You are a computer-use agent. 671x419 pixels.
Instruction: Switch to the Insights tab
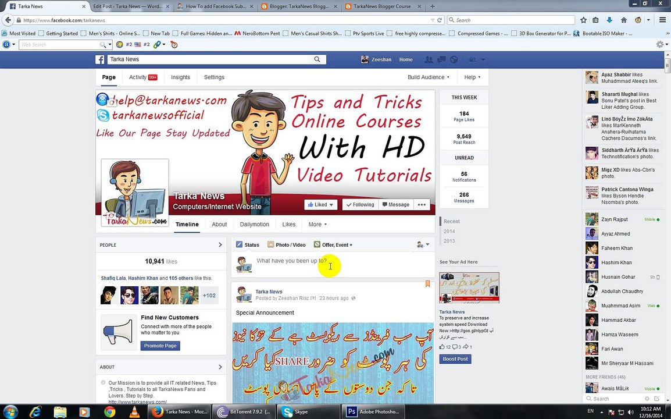pos(180,77)
